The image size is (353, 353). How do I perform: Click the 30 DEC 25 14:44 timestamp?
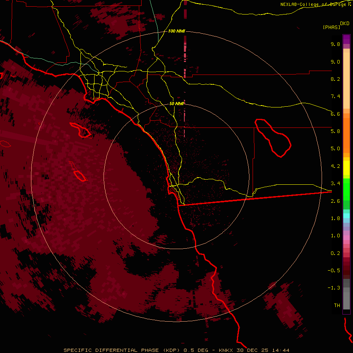(263, 350)
